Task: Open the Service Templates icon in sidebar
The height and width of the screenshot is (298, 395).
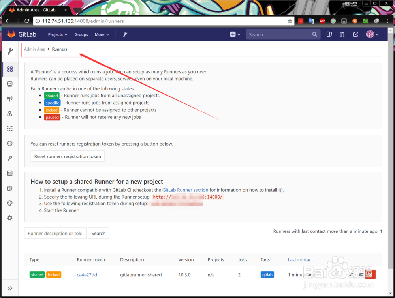Action: click(x=10, y=173)
